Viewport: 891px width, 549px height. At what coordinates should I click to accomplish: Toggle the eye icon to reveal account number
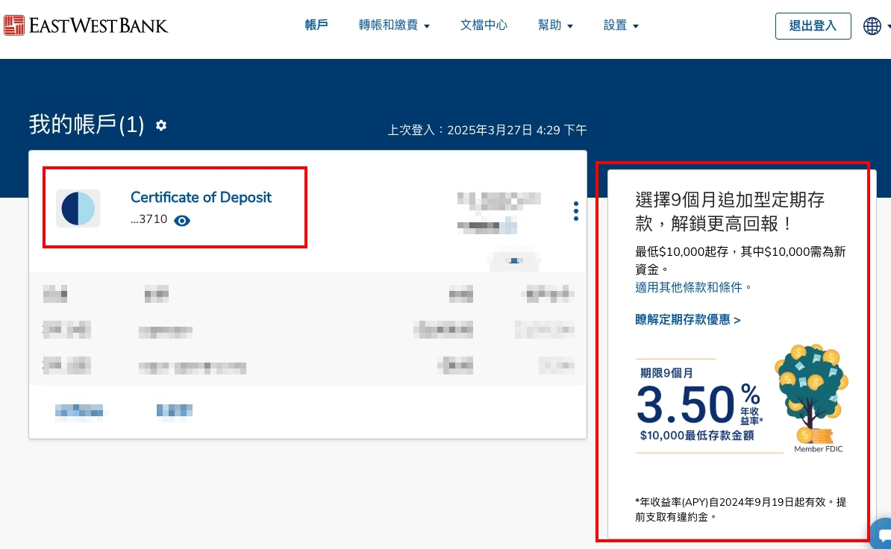tap(182, 221)
